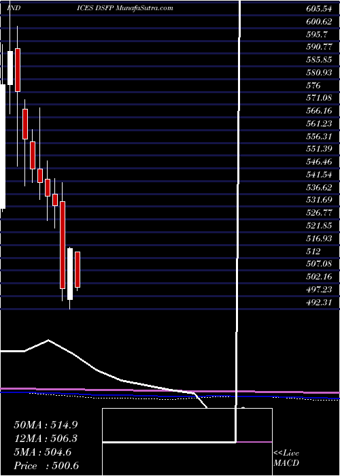Viewport: 340px width, 476px height.
Task: Click the 5MA : 504.6 reading
Action: click(x=42, y=452)
